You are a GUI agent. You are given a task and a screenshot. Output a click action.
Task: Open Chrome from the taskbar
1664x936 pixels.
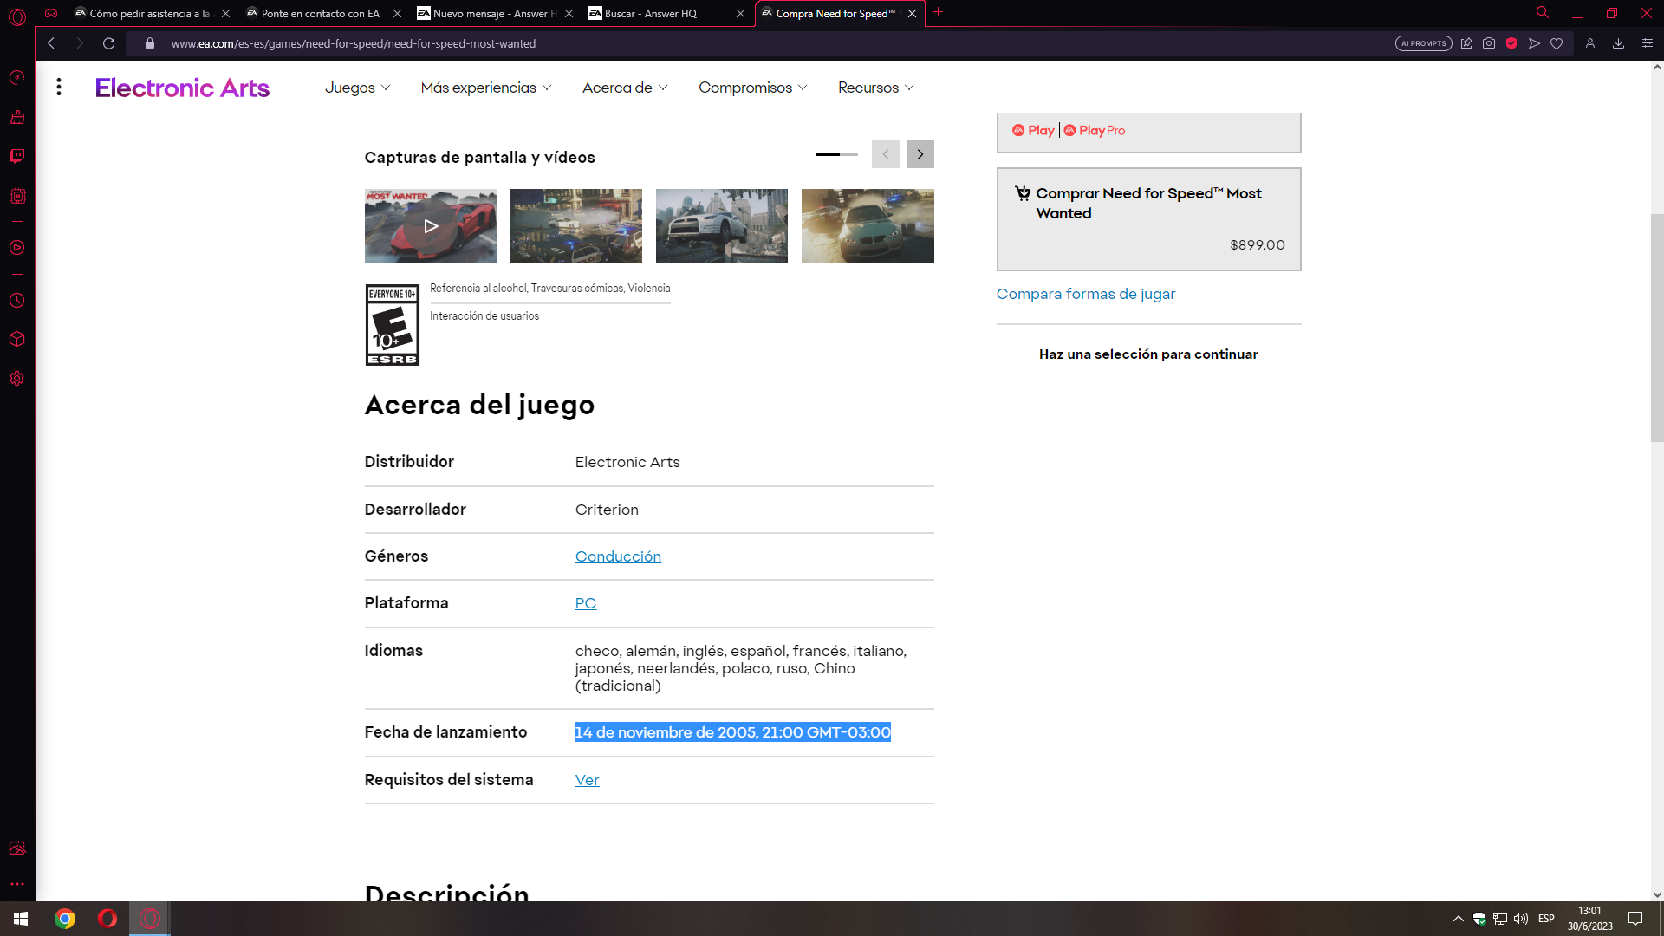coord(65,919)
